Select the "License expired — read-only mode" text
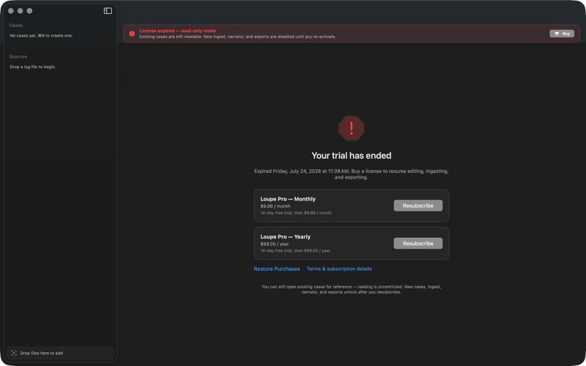The height and width of the screenshot is (366, 586). point(177,31)
